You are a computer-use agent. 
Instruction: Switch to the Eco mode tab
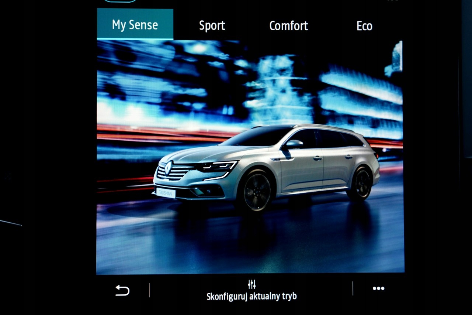(364, 25)
